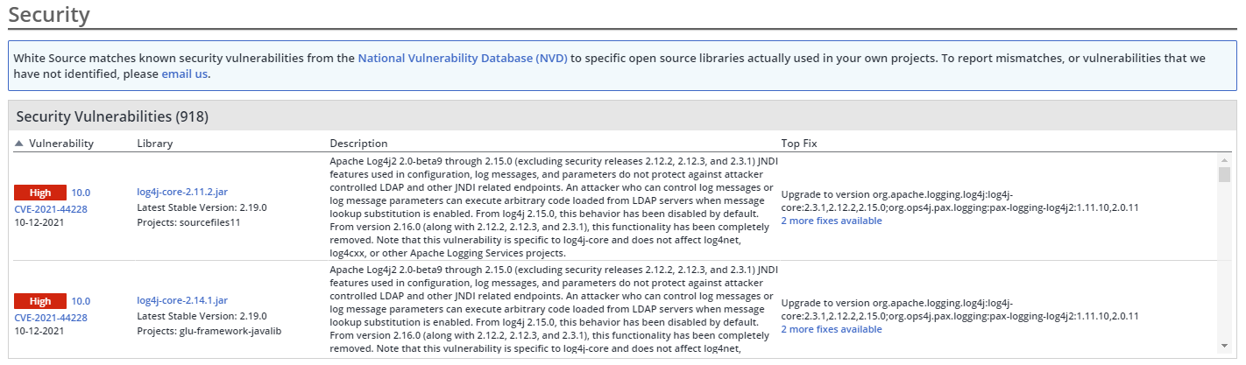The width and height of the screenshot is (1246, 365).
Task: Sort by the Top Fix column header
Action: 799,144
